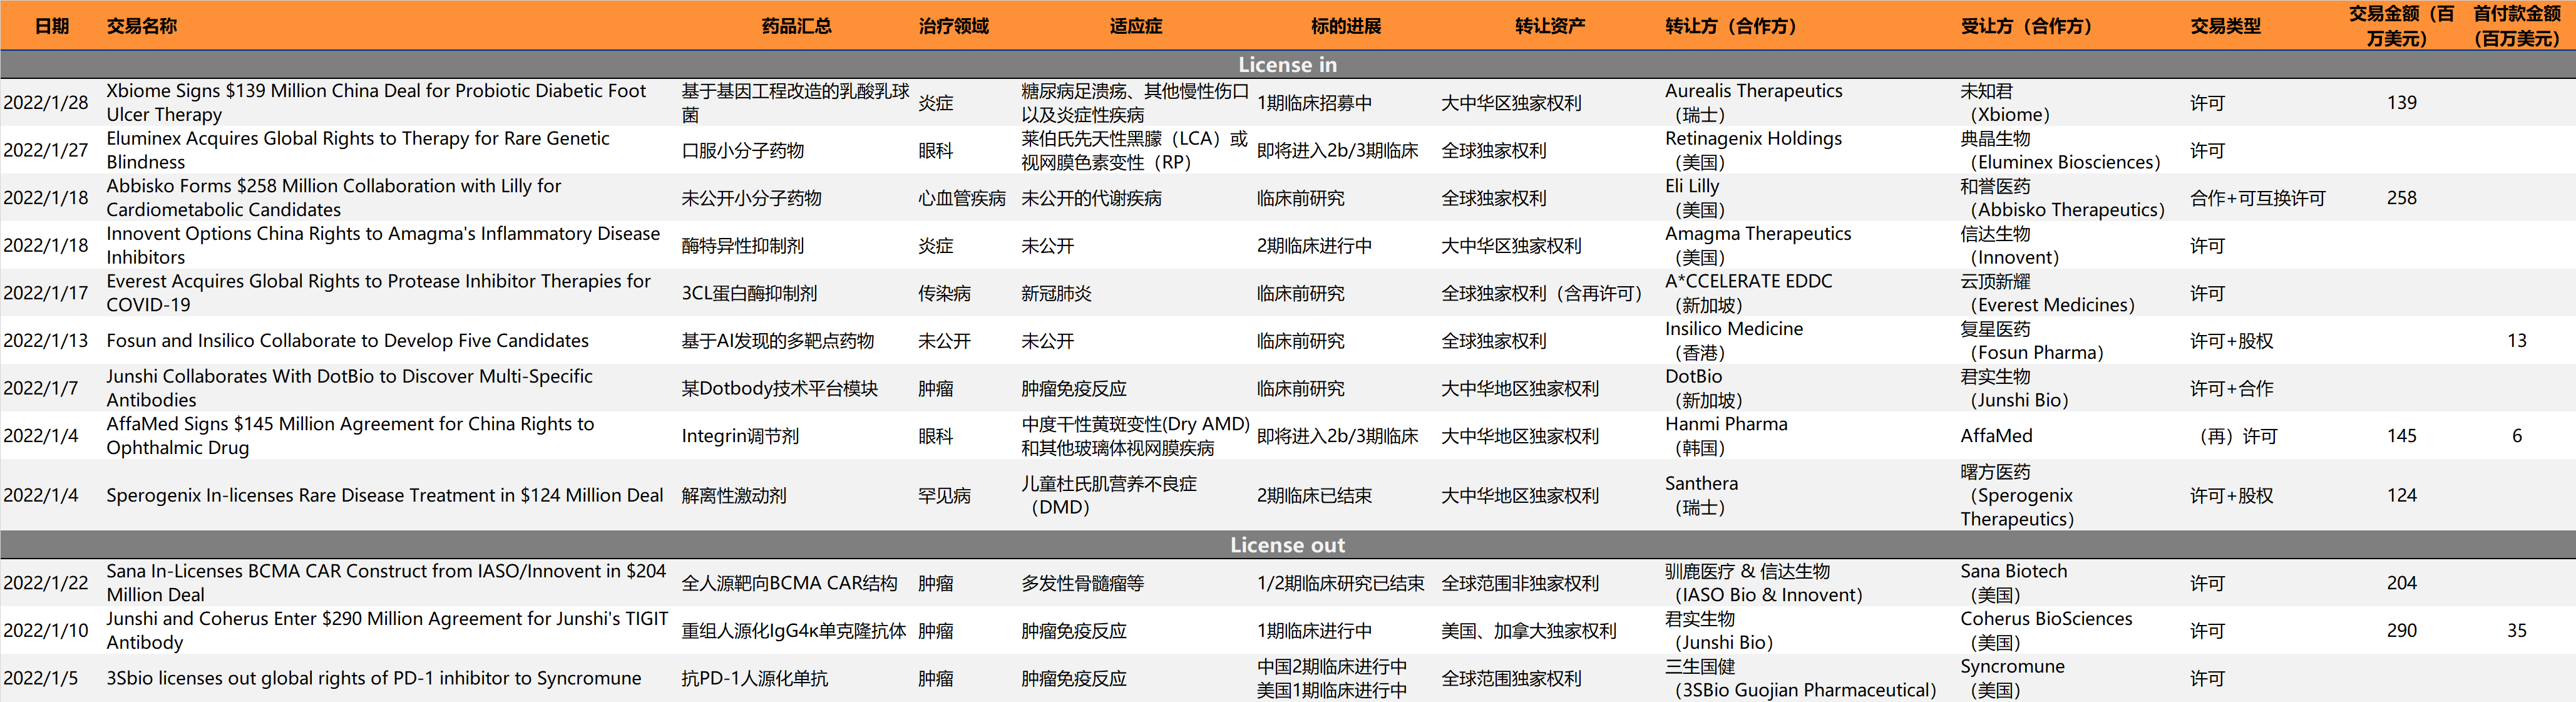This screenshot has height=702, width=2576.
Task: Click the AffaMed recipient cell
Action: pyautogui.click(x=1996, y=435)
